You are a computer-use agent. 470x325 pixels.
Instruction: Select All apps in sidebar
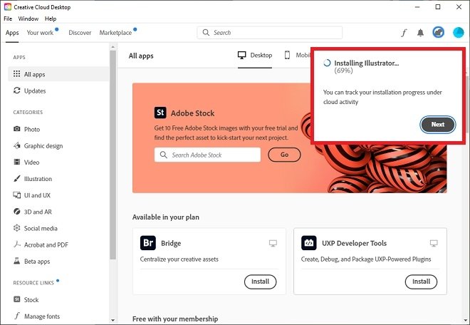[x=58, y=74]
